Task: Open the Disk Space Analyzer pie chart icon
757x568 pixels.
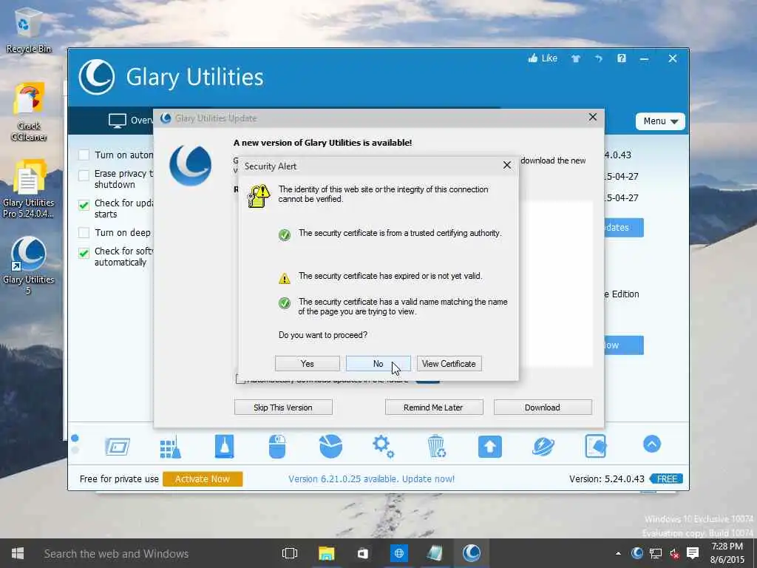Action: 330,446
